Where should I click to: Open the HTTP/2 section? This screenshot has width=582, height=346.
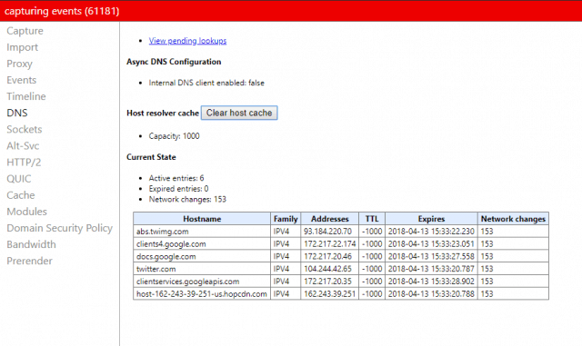click(24, 162)
